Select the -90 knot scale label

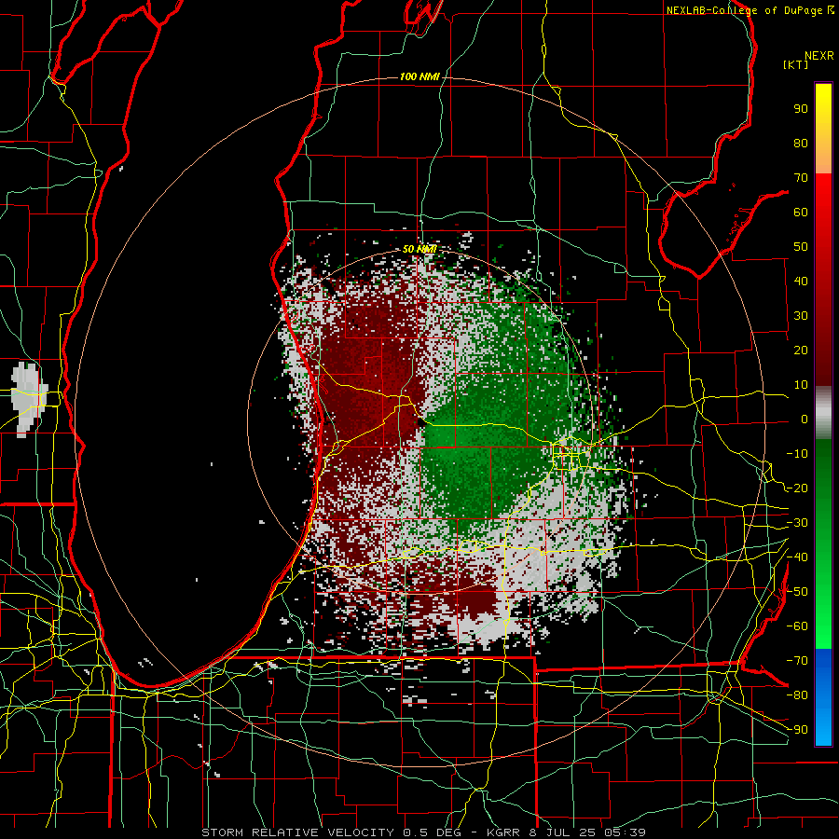[x=797, y=730]
